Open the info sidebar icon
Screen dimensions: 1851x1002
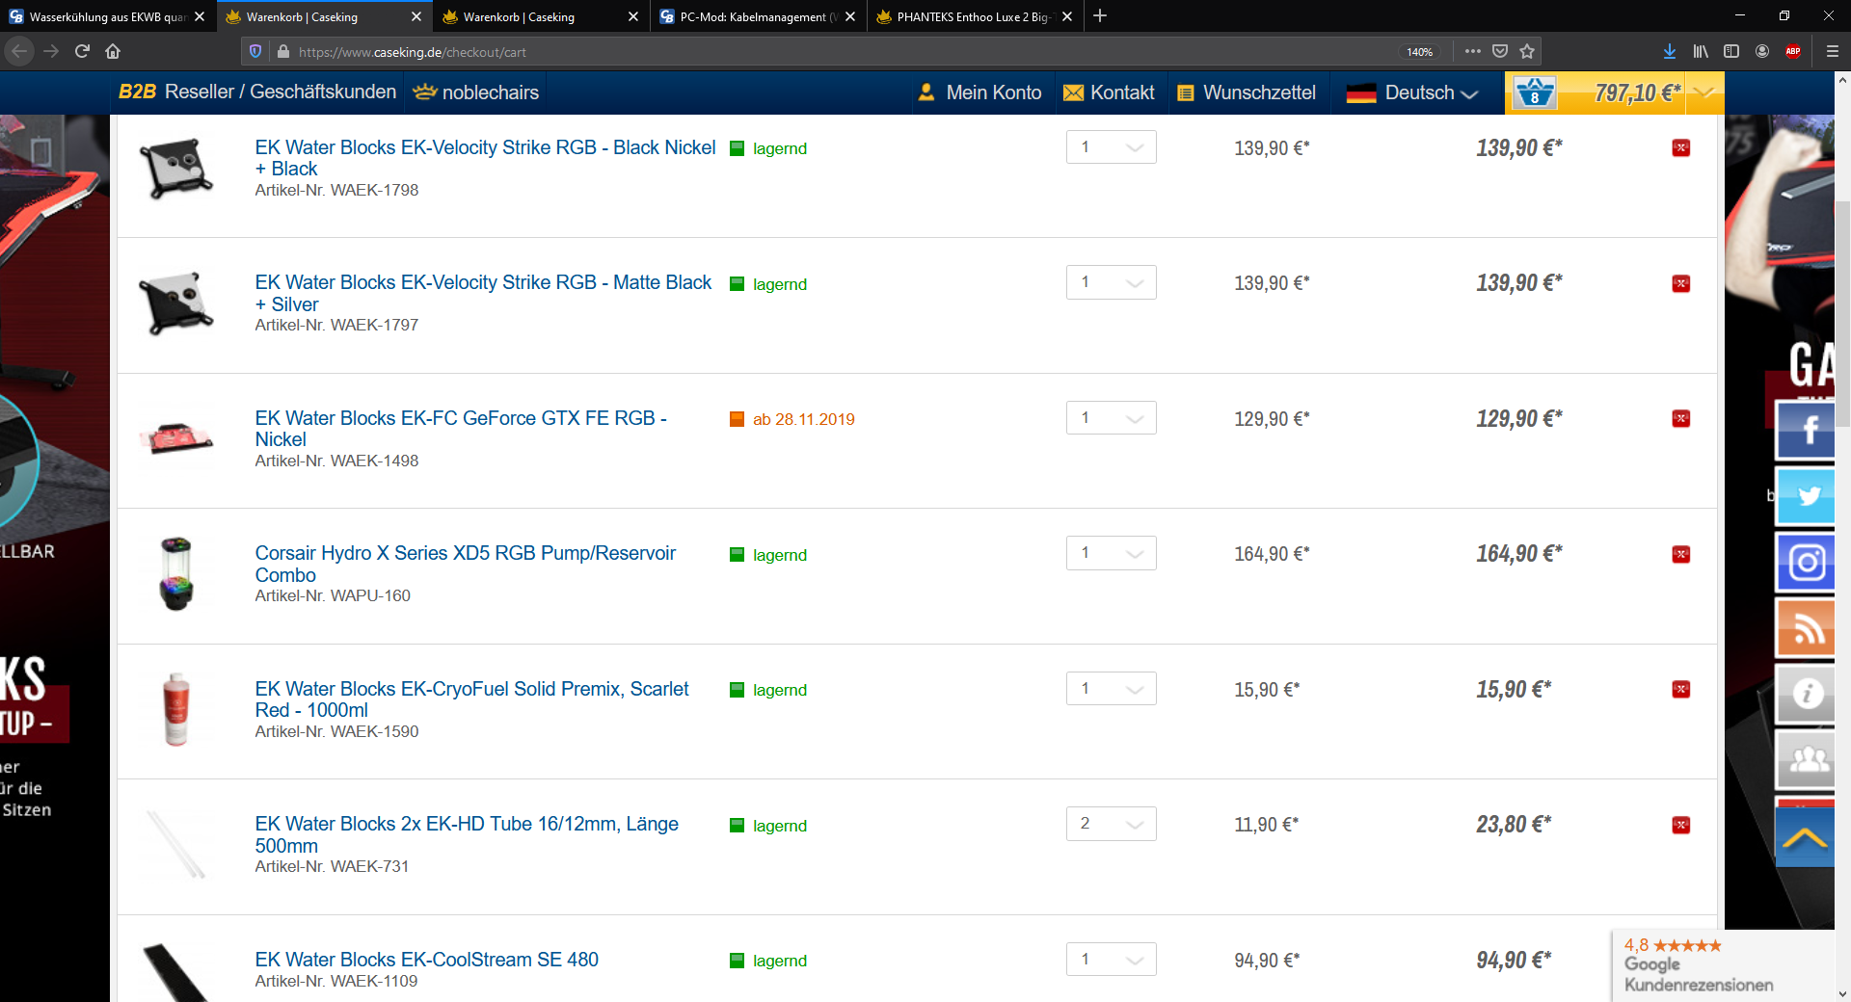point(1806,694)
